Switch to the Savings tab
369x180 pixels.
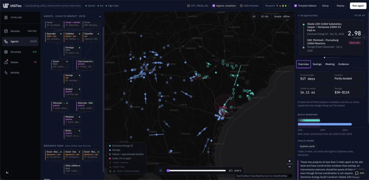tap(317, 64)
